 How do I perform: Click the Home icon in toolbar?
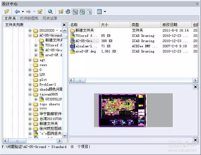(x=68, y=12)
